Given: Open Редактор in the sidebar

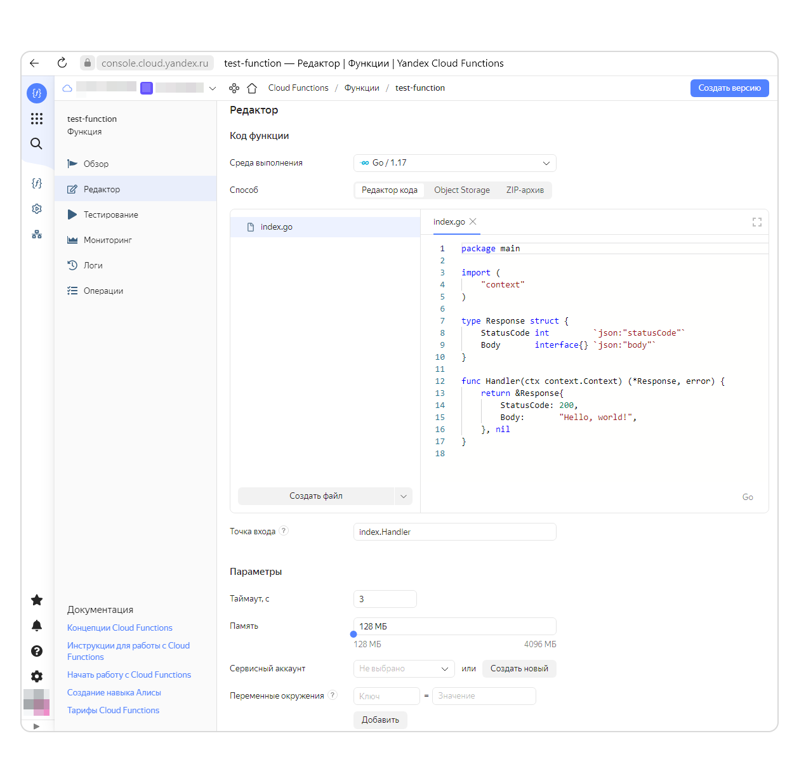Looking at the screenshot, I should (x=135, y=189).
